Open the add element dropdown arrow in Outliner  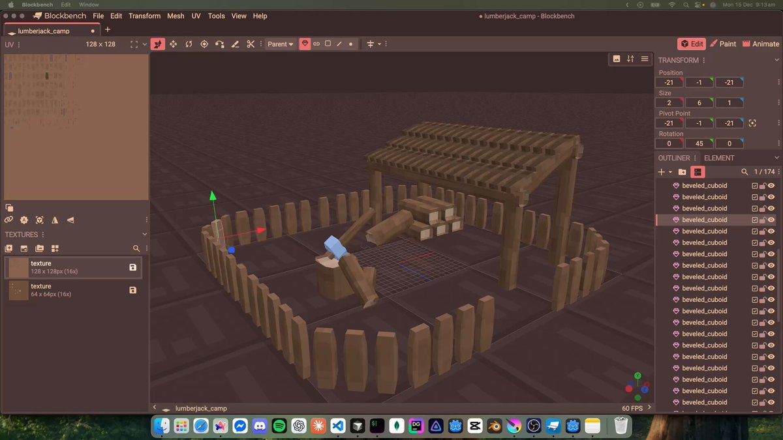click(x=670, y=172)
